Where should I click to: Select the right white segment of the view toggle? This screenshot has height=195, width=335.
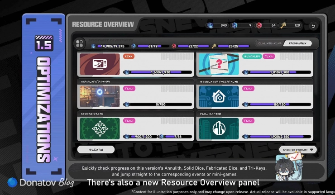[x=297, y=43]
